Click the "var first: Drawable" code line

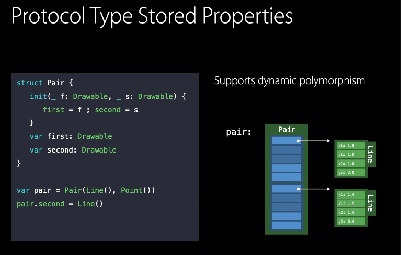(x=71, y=136)
